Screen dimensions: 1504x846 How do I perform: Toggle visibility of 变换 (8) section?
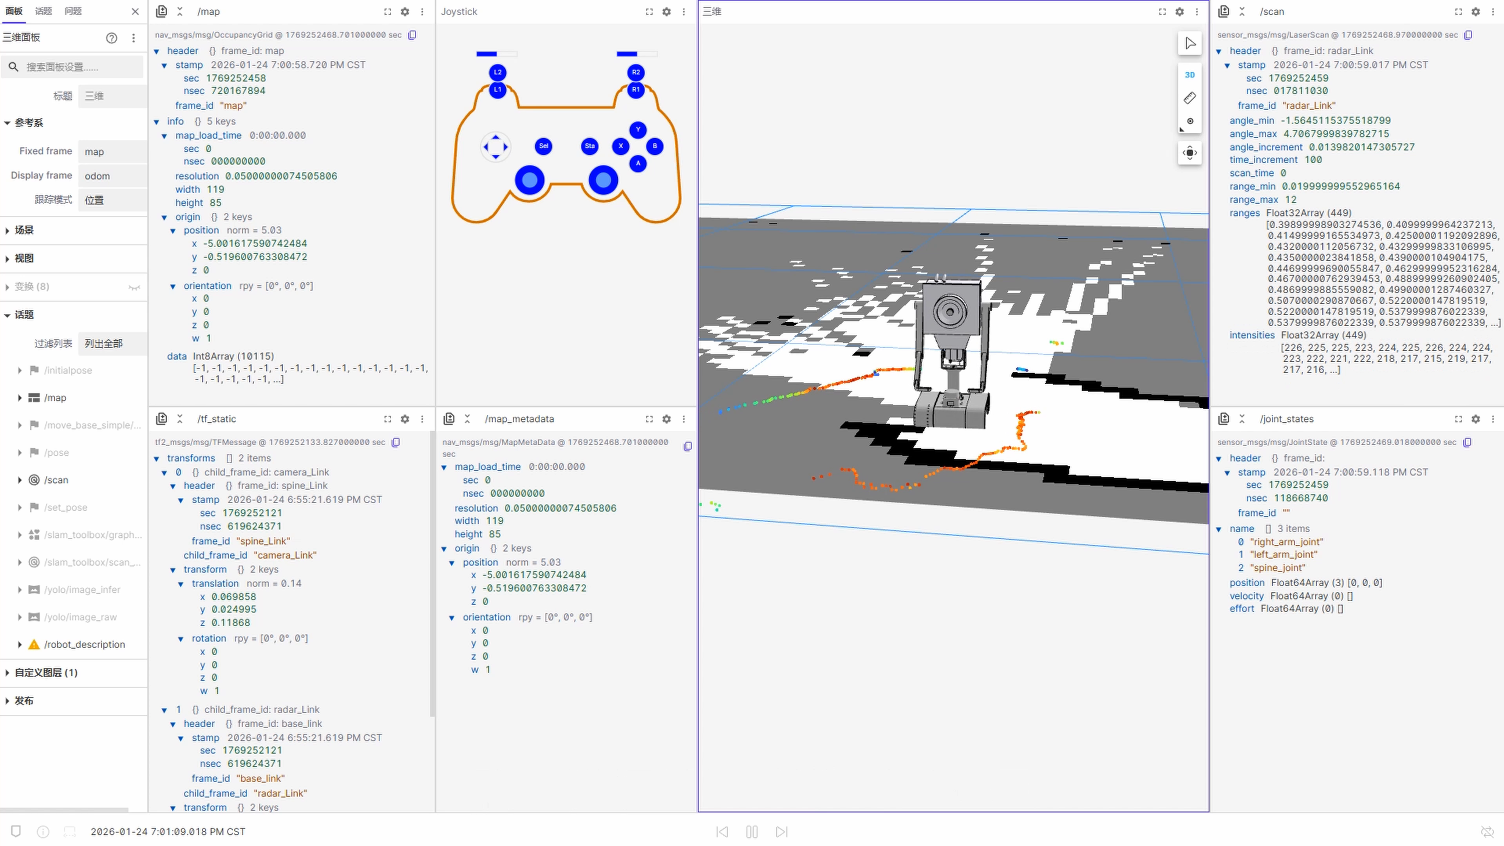click(x=134, y=287)
